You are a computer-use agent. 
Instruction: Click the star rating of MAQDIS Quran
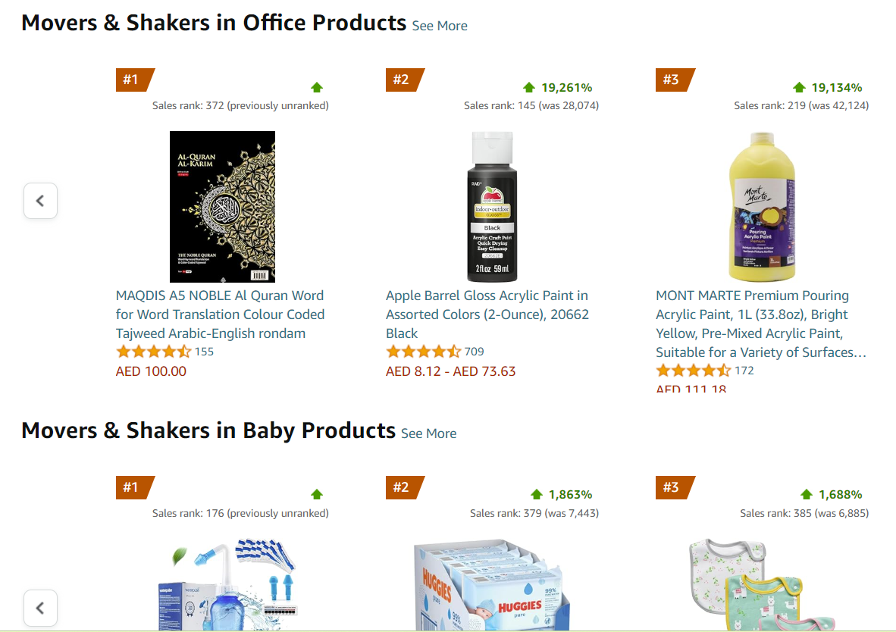(x=153, y=352)
